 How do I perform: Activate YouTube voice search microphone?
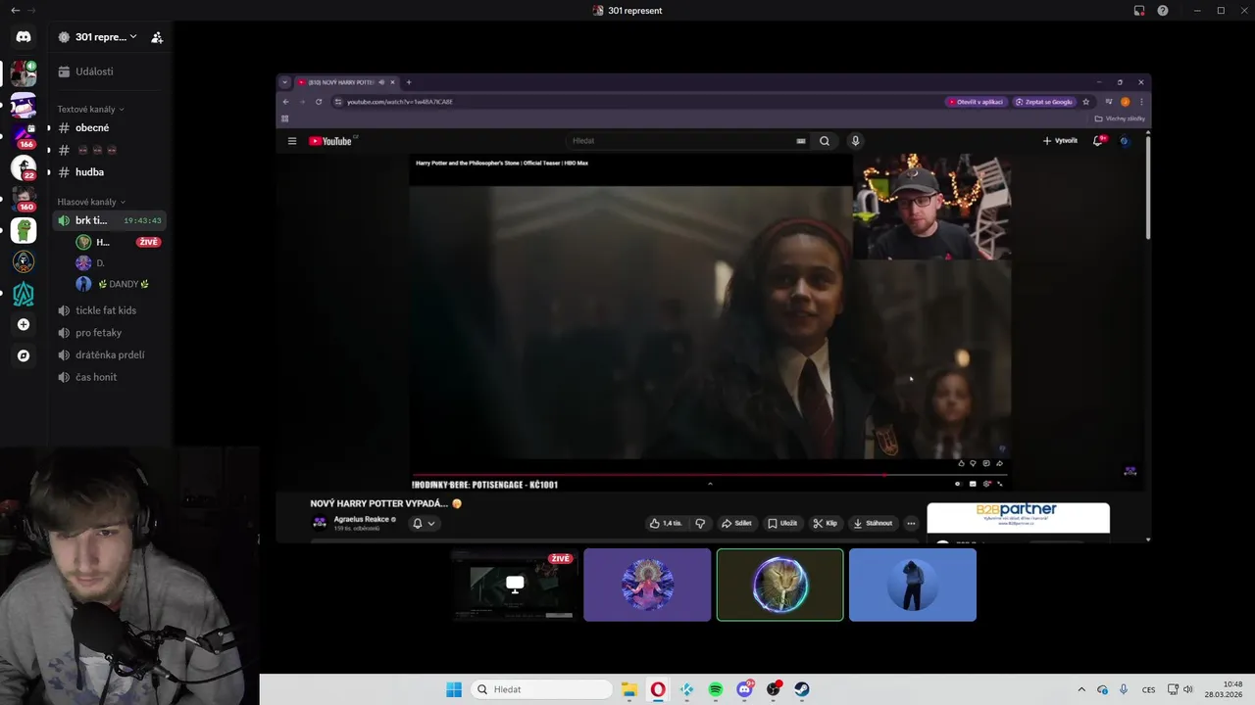(855, 141)
